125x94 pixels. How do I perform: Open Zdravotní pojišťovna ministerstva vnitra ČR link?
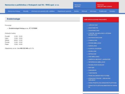pos(103,86)
